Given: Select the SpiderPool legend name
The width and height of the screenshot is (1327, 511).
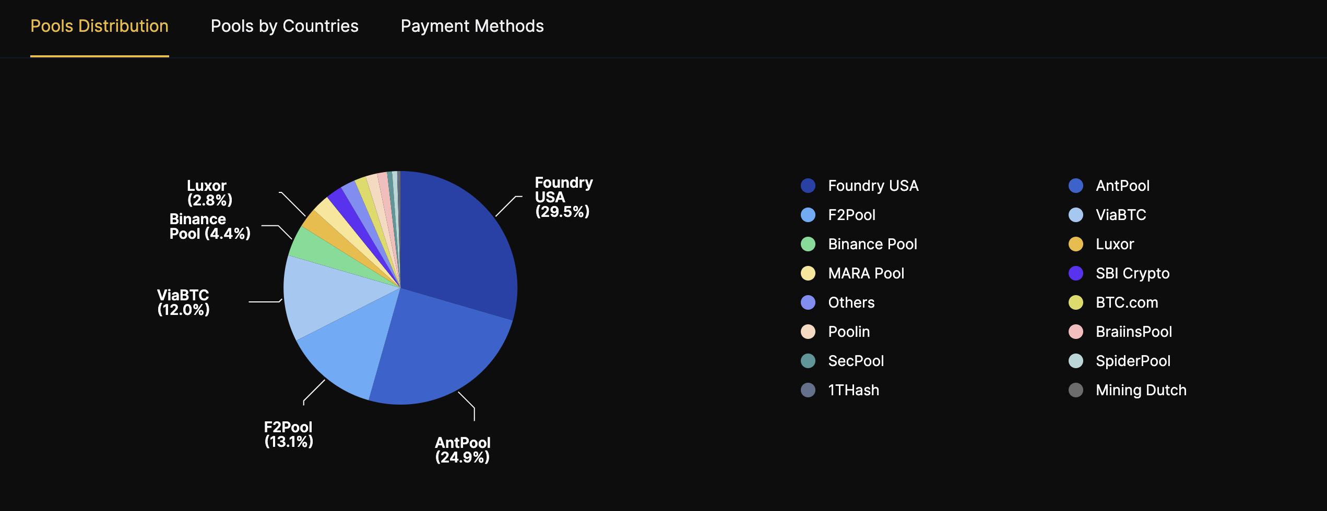Looking at the screenshot, I should 1133,361.
